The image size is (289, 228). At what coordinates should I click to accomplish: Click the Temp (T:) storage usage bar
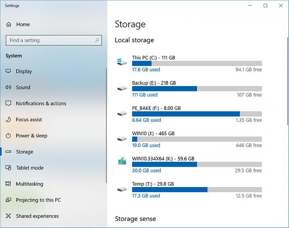pos(197,189)
